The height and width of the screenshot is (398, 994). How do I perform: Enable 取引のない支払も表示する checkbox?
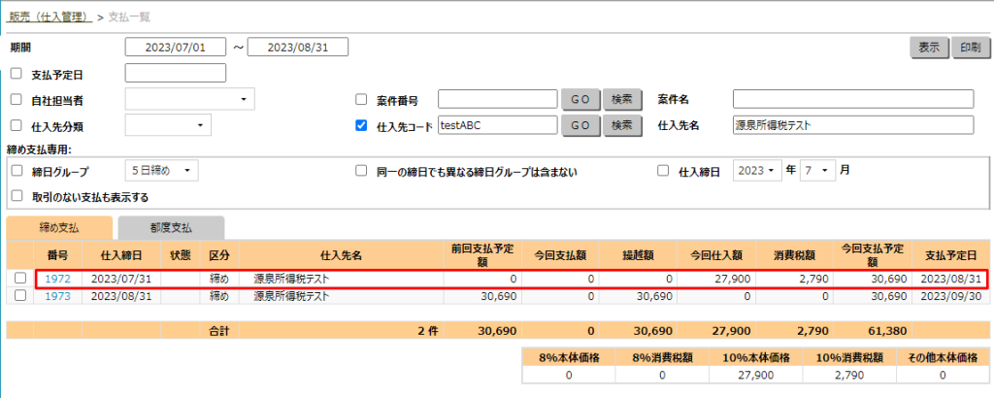pyautogui.click(x=16, y=196)
